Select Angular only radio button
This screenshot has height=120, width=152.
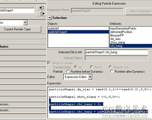[x=110, y=67]
